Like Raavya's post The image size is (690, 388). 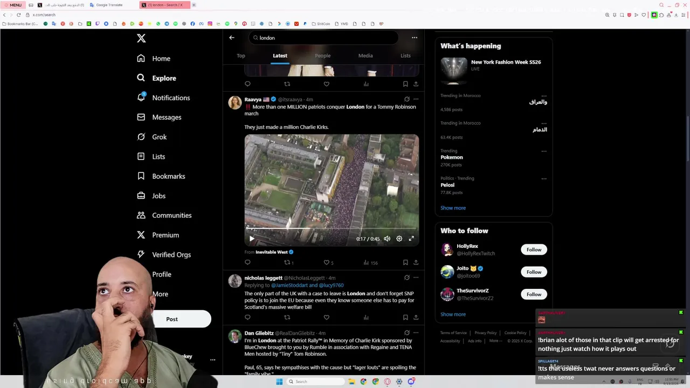[x=328, y=262]
